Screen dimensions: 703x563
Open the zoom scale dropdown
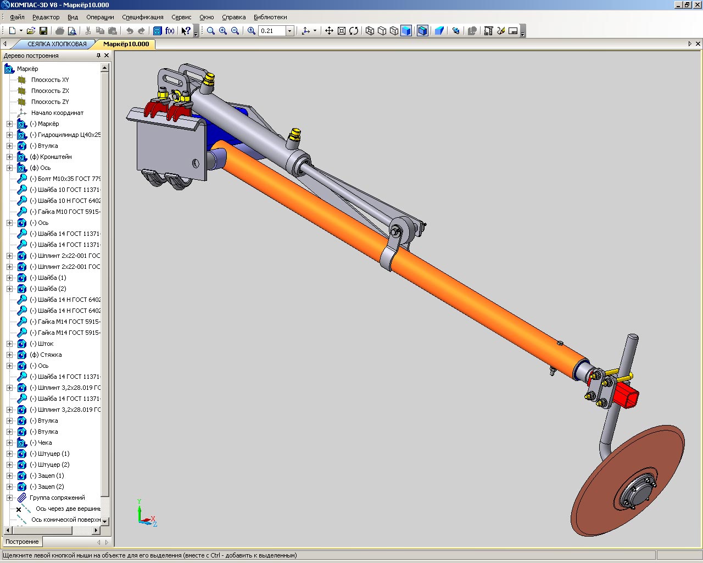point(290,31)
